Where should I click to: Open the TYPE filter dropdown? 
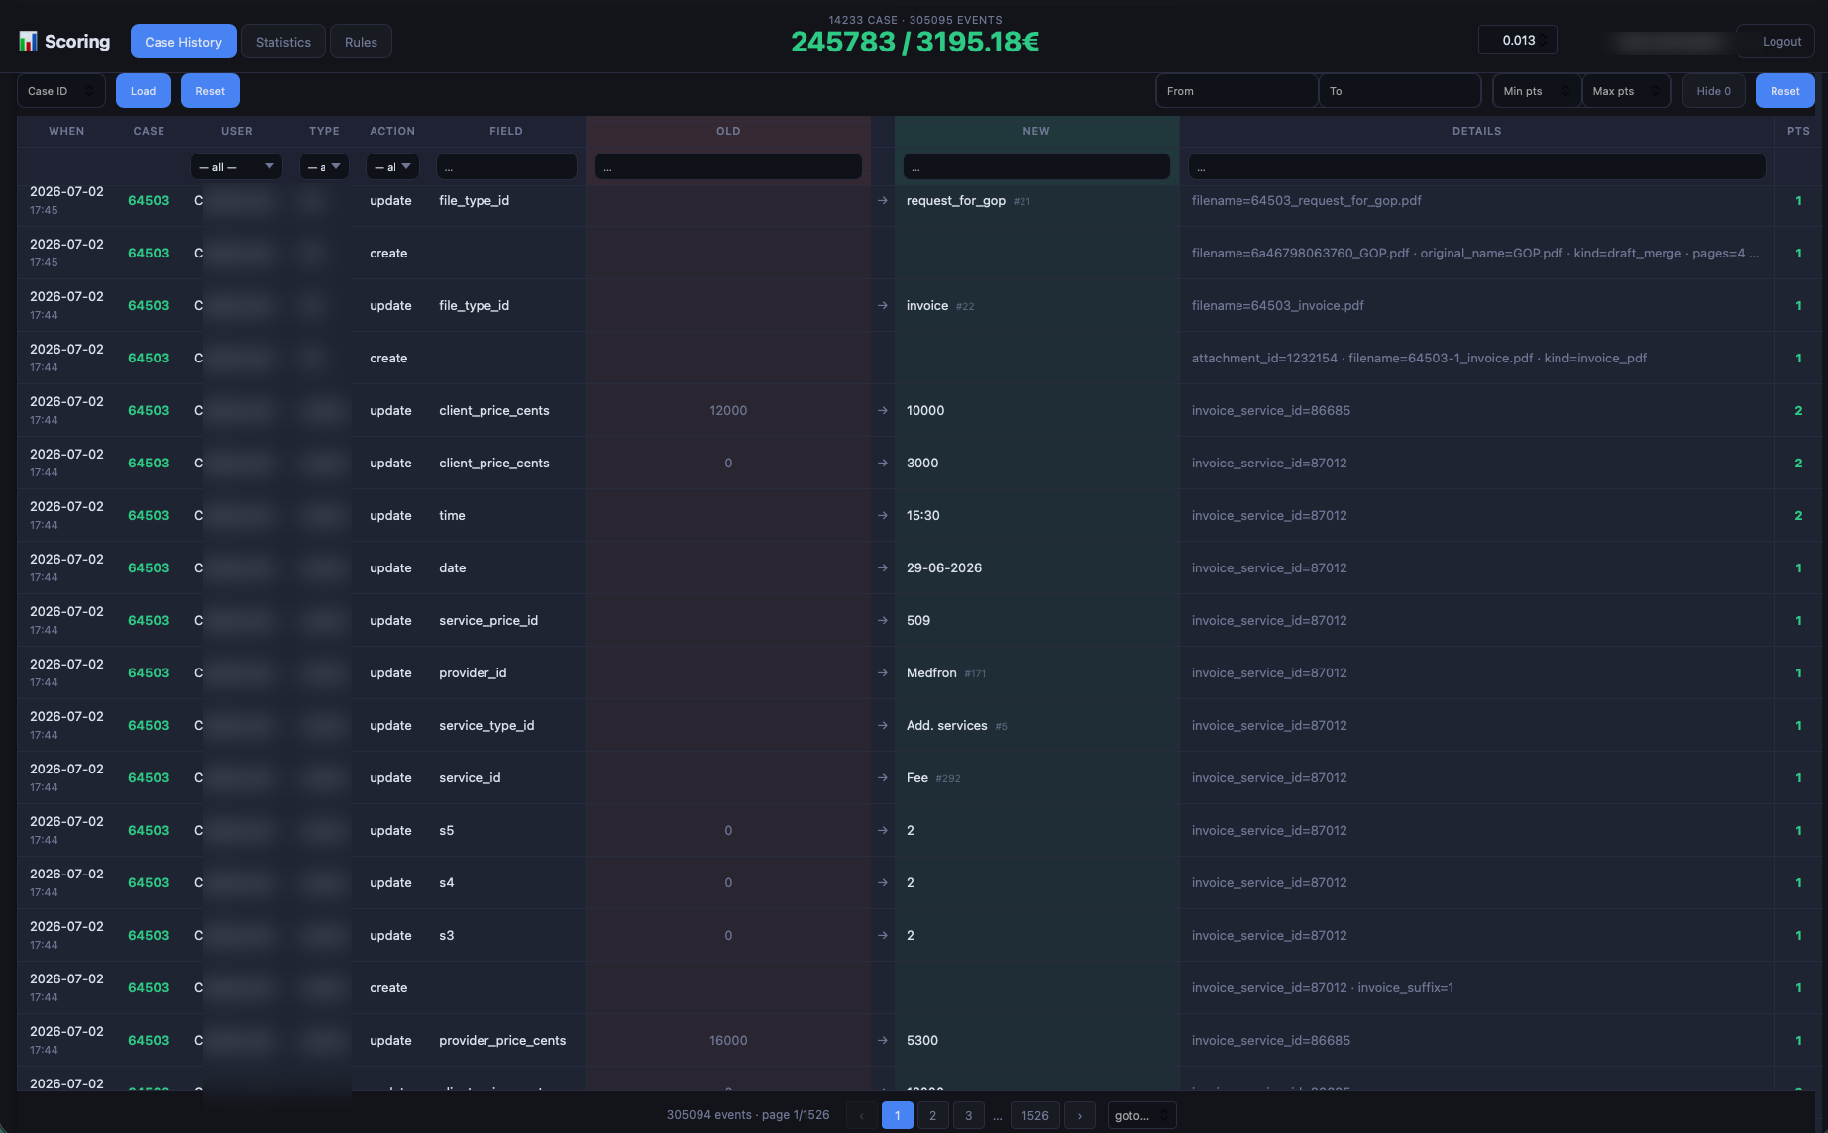(324, 166)
